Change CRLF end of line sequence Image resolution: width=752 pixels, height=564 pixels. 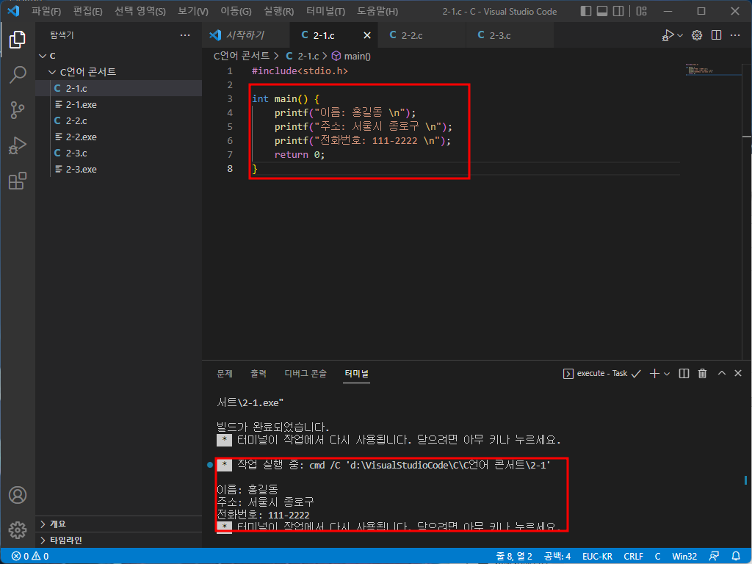pos(634,557)
